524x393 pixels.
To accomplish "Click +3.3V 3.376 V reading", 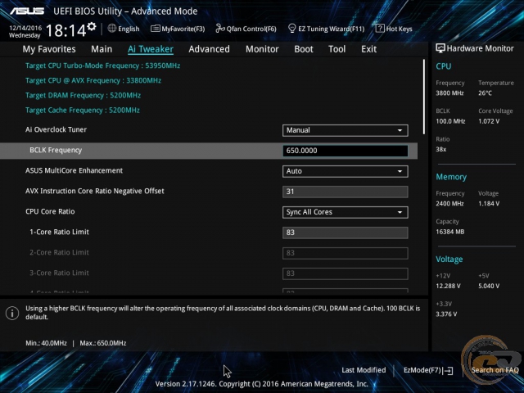I will pyautogui.click(x=446, y=314).
